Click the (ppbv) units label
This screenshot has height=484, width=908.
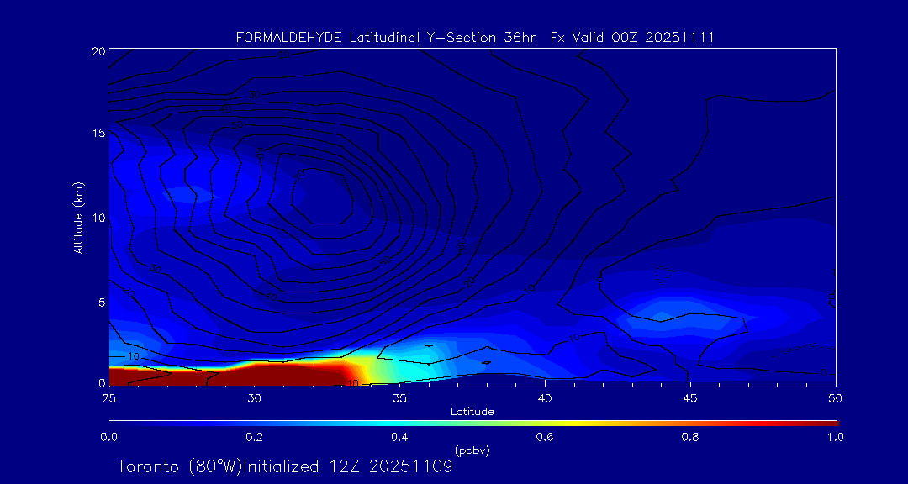click(x=472, y=450)
